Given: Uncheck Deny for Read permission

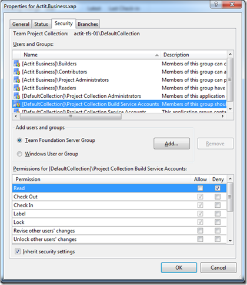Looking at the screenshot, I should click(x=218, y=188).
